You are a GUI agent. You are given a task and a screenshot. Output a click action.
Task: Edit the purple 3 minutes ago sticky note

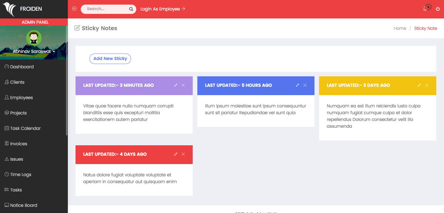coord(176,85)
